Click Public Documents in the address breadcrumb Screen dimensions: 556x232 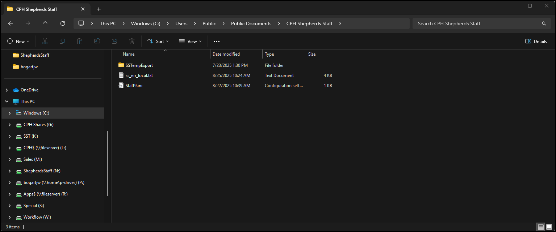tap(251, 23)
